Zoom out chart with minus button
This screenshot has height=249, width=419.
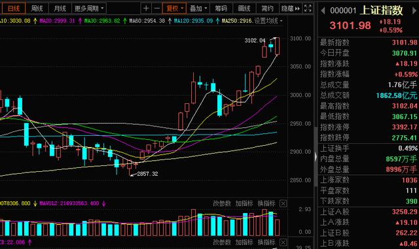157,8
